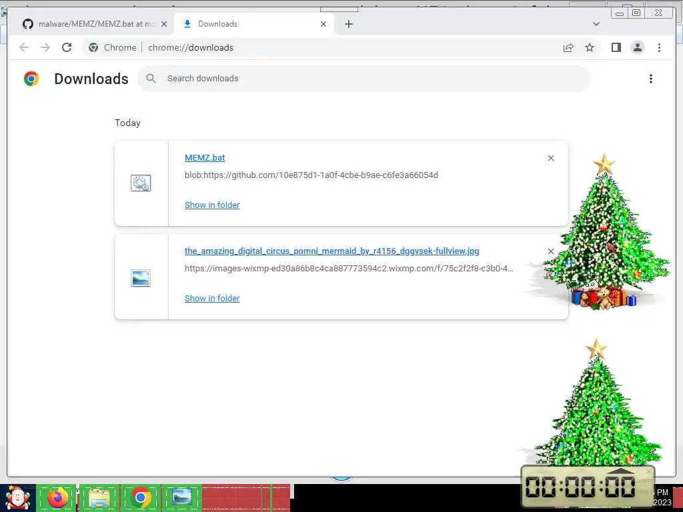This screenshot has height=512, width=683.
Task: Open Firefox from the taskbar
Action: pyautogui.click(x=57, y=497)
